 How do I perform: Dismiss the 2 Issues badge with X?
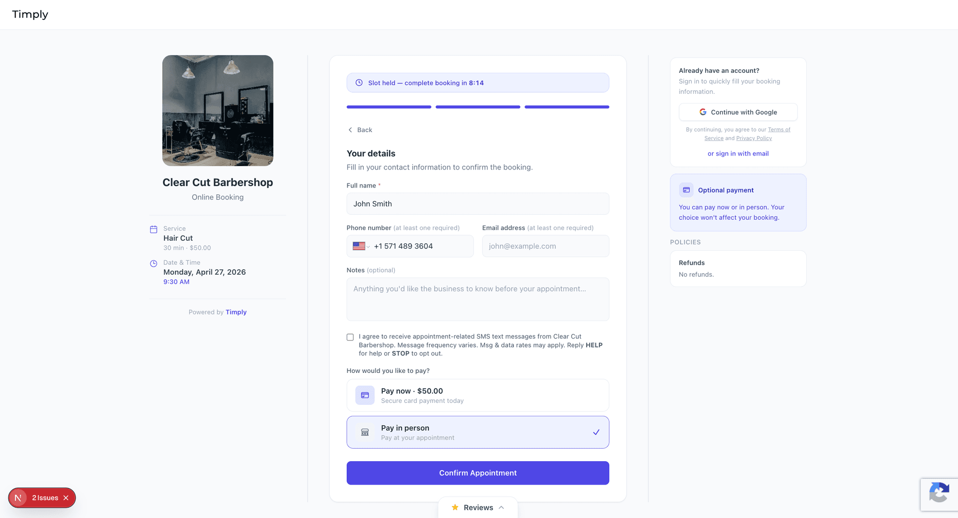pyautogui.click(x=66, y=498)
